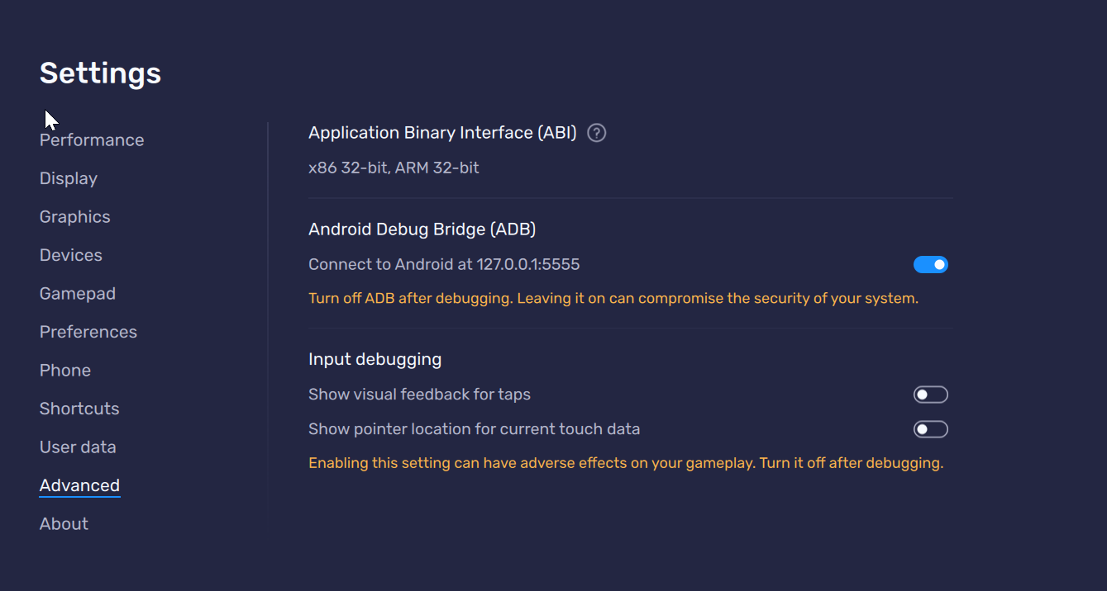Image resolution: width=1107 pixels, height=591 pixels.
Task: Open the Graphics settings section
Action: click(x=74, y=216)
